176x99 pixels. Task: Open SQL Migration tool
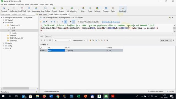(72, 9)
